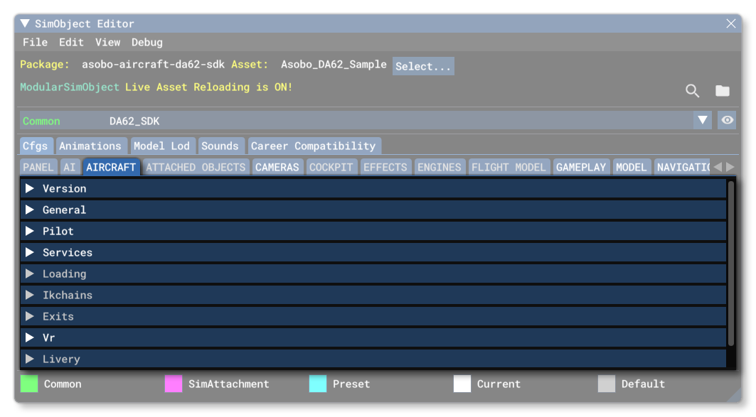Image resolution: width=756 pixels, height=417 pixels.
Task: Open the DA62_SDK dropdown
Action: tap(703, 120)
